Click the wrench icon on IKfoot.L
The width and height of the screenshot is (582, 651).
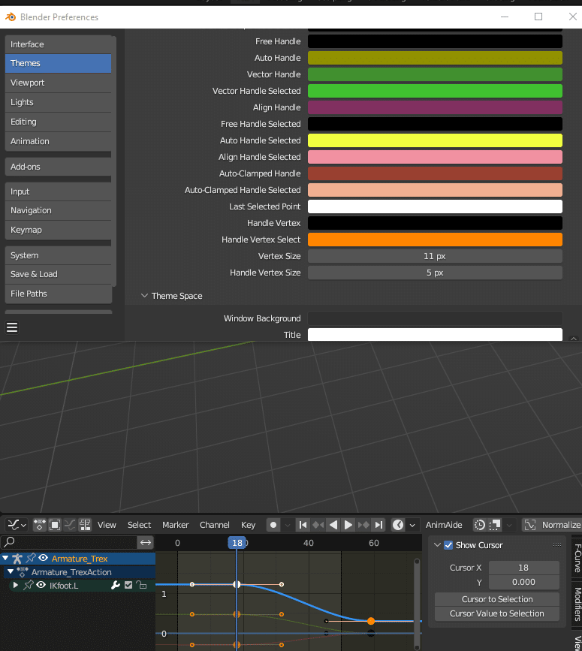click(x=116, y=585)
